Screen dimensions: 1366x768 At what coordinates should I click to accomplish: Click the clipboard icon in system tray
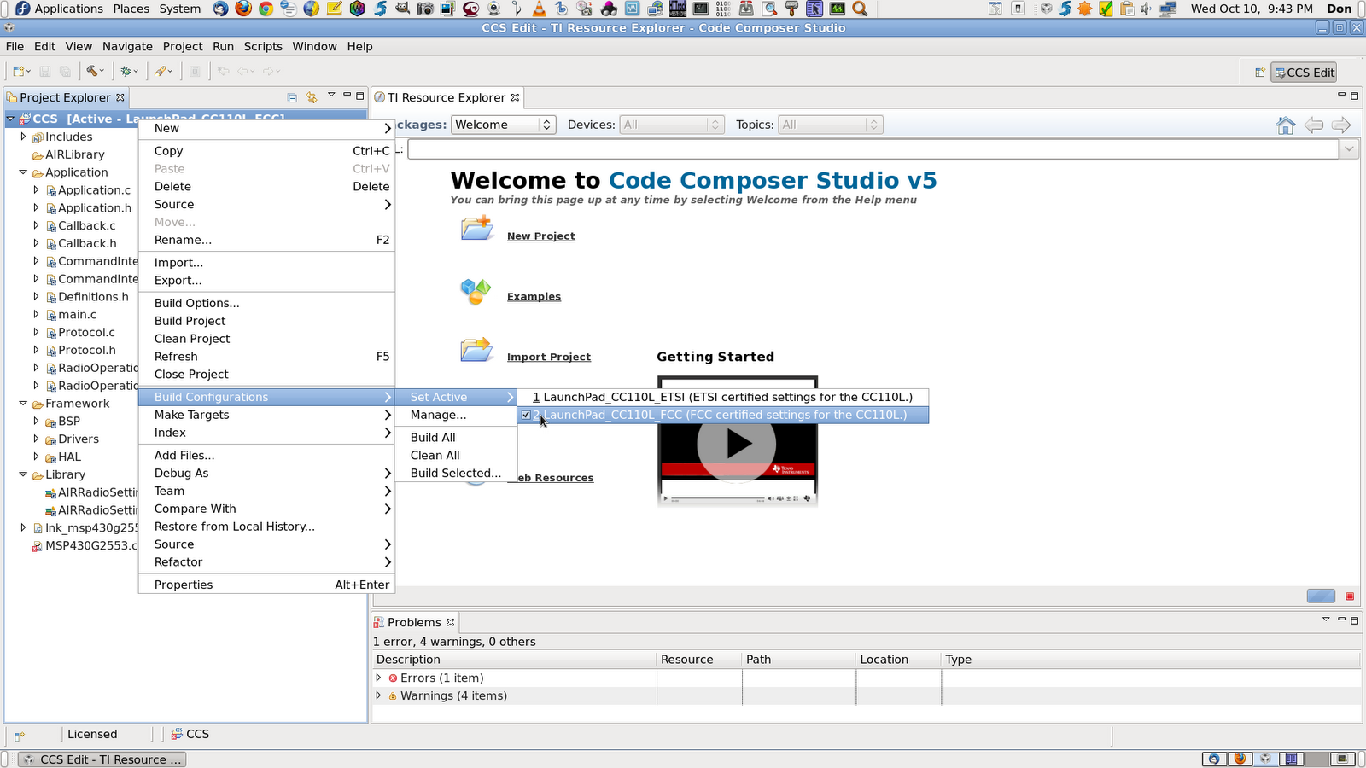(1127, 9)
